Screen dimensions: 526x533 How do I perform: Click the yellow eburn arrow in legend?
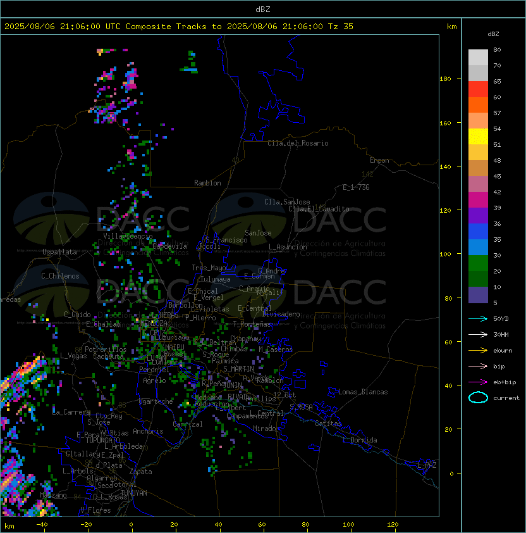click(x=478, y=351)
